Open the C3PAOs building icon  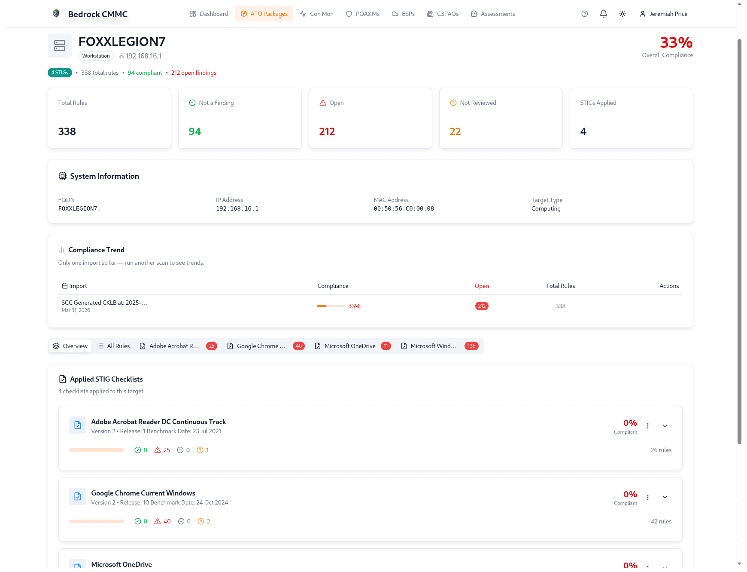[x=430, y=14]
